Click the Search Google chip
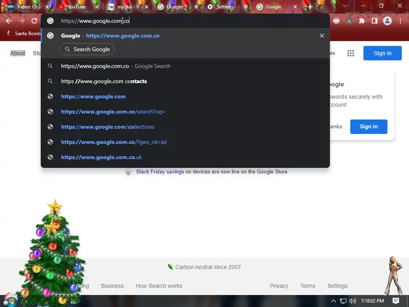 87,49
